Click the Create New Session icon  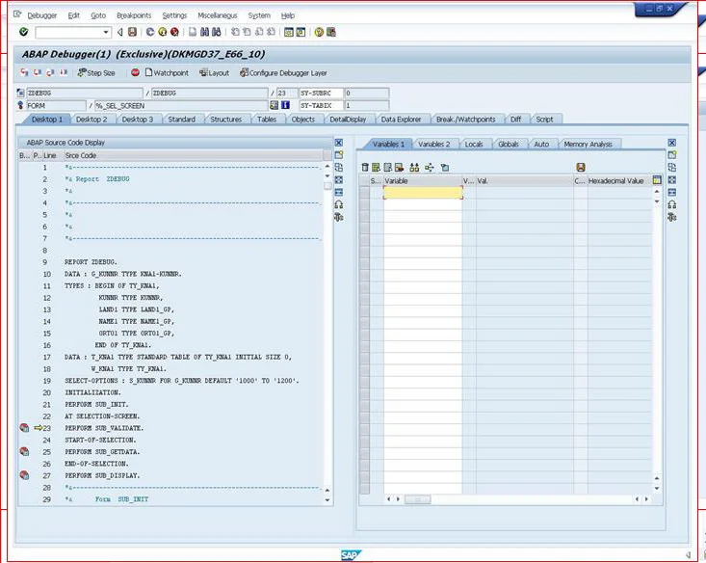pos(289,32)
